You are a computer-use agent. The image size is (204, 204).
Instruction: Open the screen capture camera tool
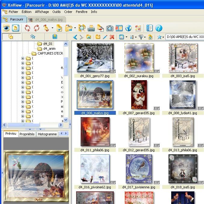(110, 28)
